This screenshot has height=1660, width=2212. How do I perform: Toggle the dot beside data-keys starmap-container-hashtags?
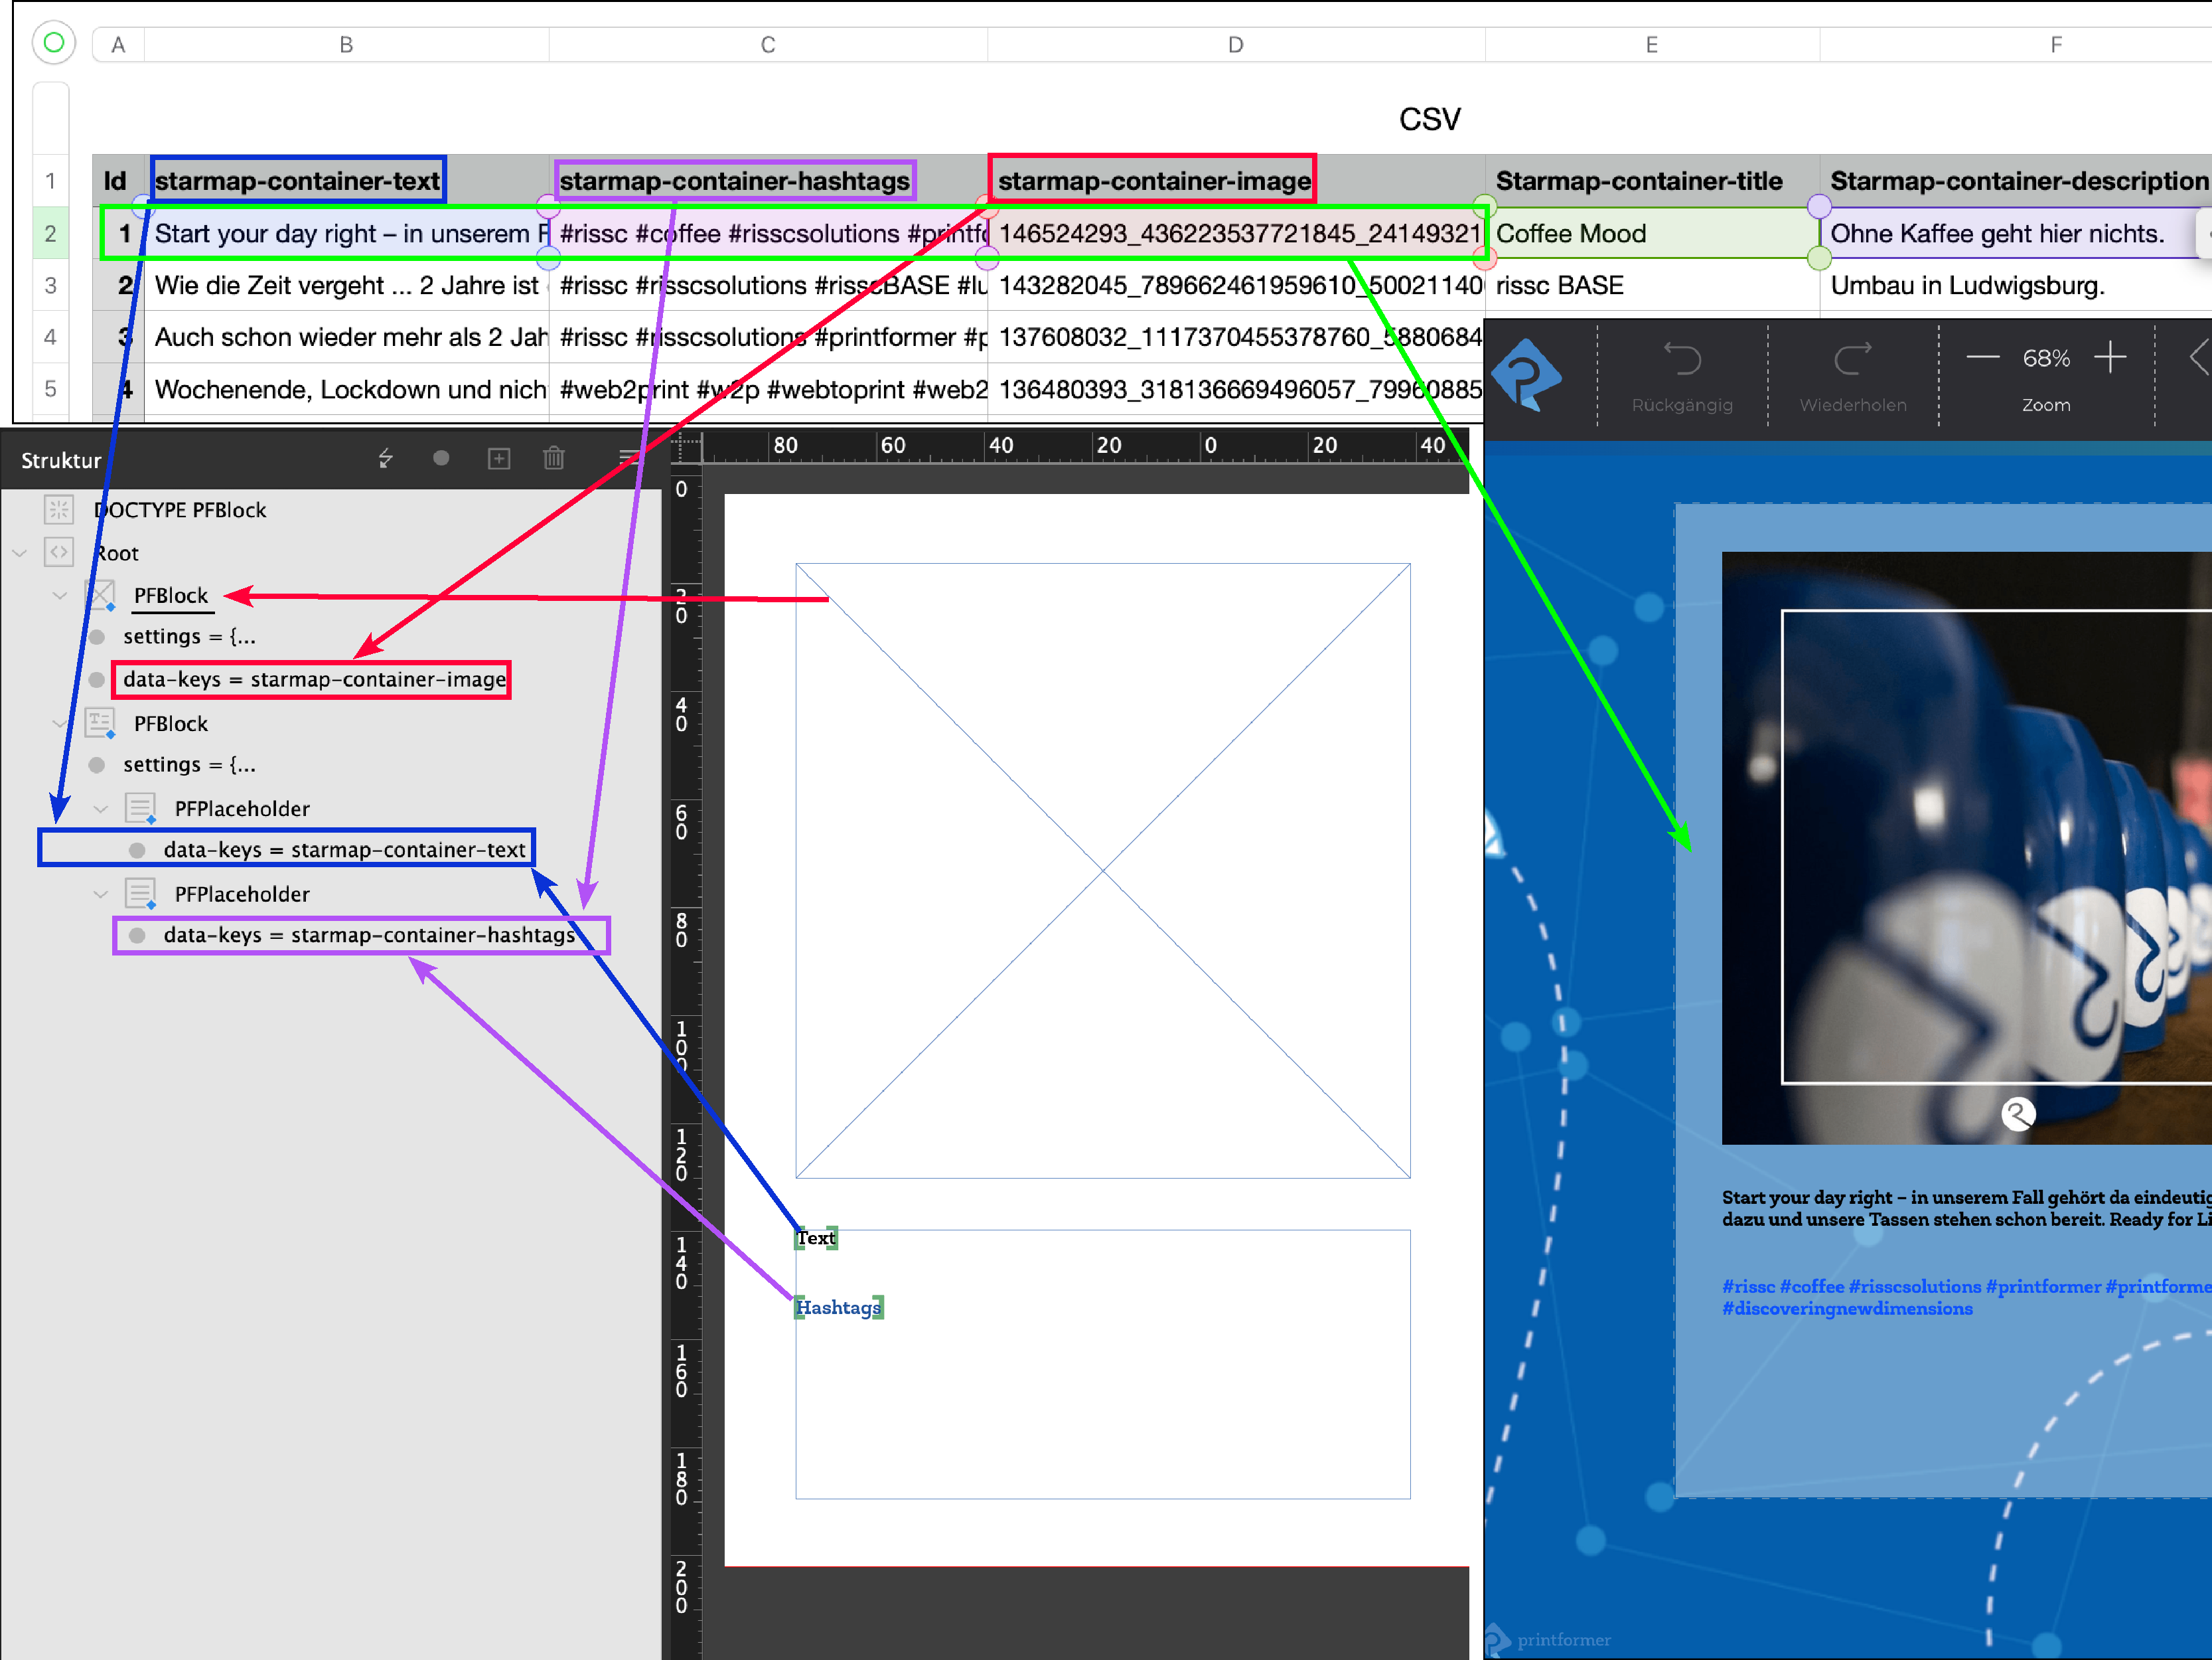point(138,934)
